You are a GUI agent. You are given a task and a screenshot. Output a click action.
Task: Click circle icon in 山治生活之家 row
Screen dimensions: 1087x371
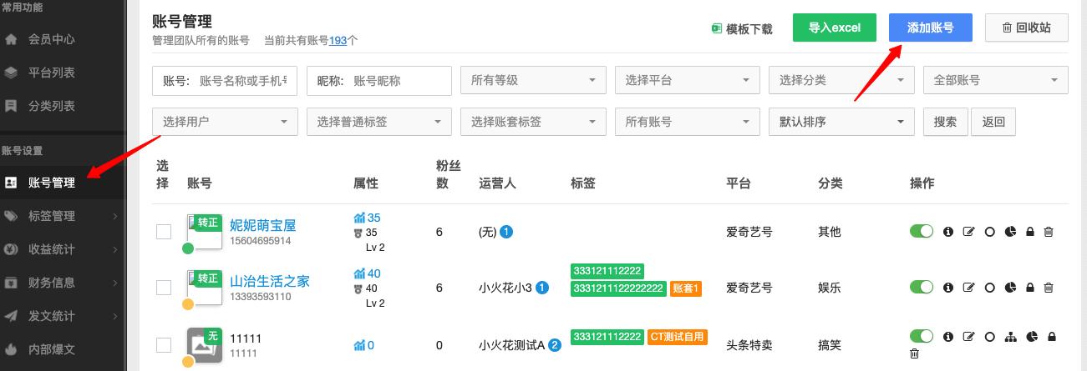(x=990, y=288)
